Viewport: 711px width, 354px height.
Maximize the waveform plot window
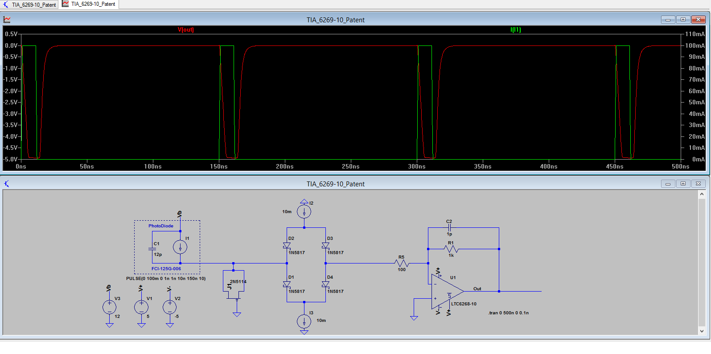[x=683, y=20]
